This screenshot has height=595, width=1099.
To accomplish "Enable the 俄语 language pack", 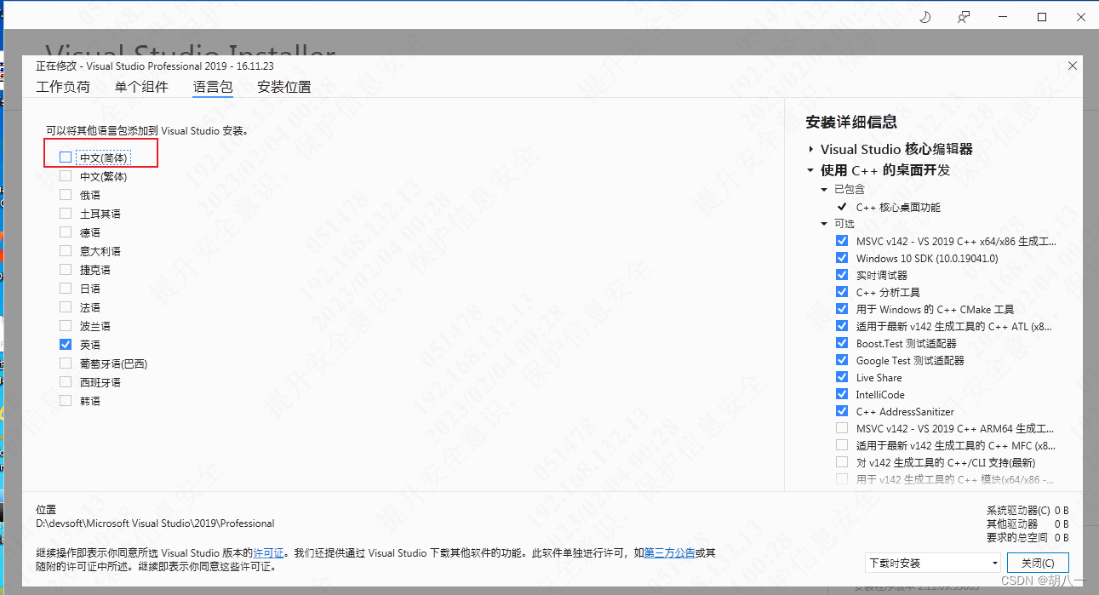I will coord(66,195).
